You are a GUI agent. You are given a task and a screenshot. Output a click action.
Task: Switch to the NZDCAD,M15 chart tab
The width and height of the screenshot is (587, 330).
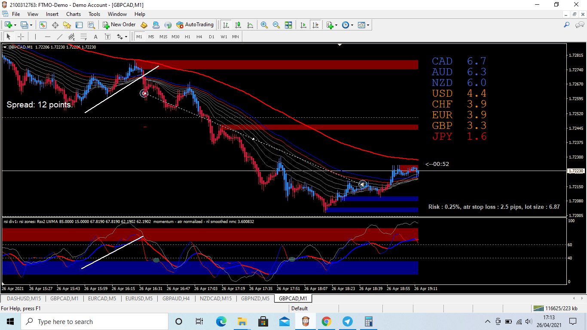(215, 298)
